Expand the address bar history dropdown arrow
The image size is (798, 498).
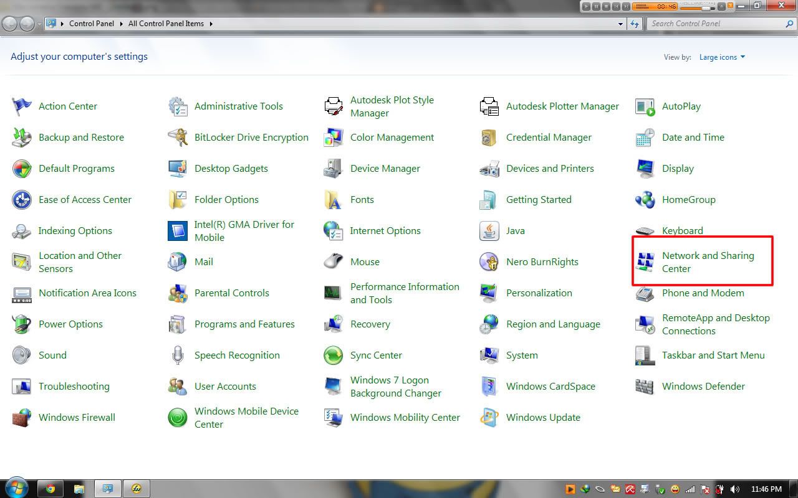coord(620,24)
